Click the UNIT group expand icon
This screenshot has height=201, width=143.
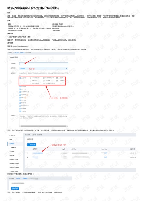pyautogui.click(x=20, y=98)
